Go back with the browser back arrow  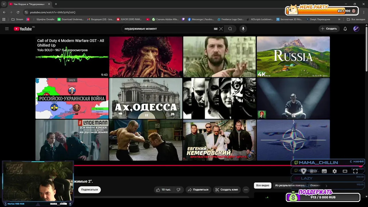point(4,12)
